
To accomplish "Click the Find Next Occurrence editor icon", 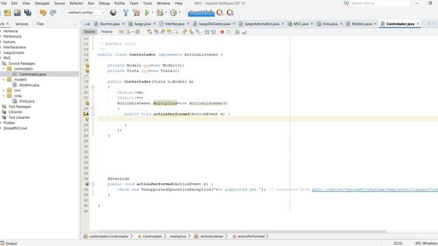I will 163,32.
